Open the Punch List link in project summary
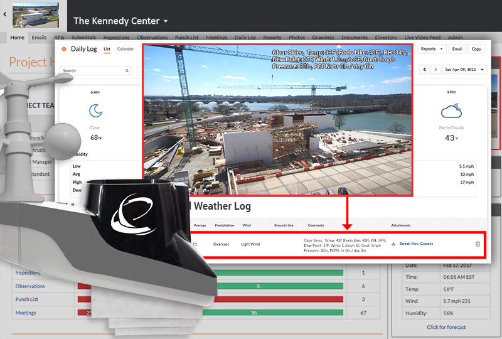502x339 pixels. (x=26, y=299)
